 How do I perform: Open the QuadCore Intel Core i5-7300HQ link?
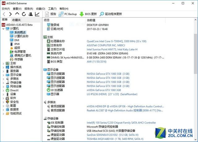(116, 41)
